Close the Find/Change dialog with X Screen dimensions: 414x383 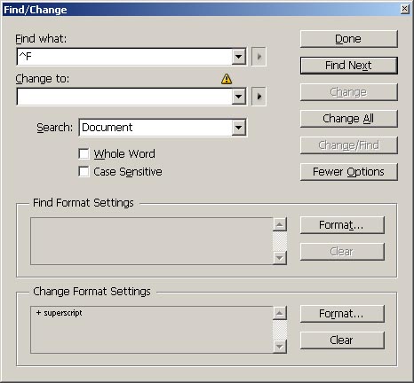point(404,9)
